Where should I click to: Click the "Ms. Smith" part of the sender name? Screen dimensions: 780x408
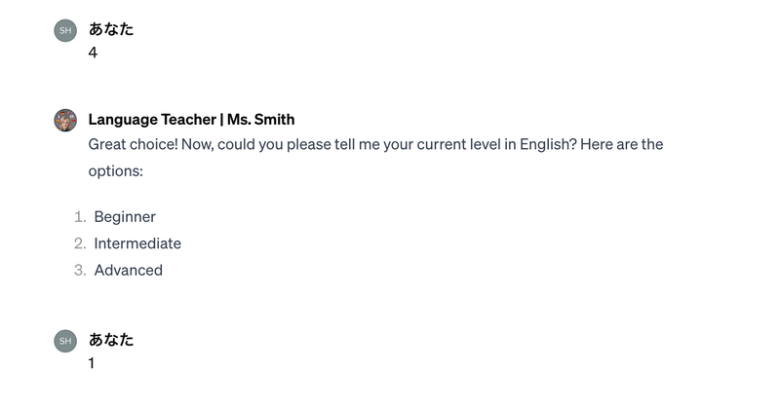(260, 119)
